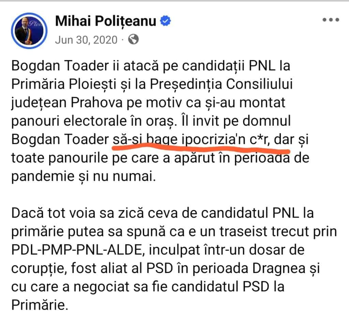Click the blue verified badge
The height and width of the screenshot is (315, 349).
(x=166, y=21)
